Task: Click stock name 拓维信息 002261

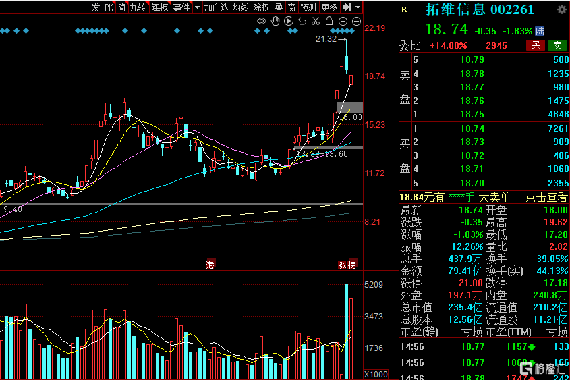Action: (x=480, y=10)
